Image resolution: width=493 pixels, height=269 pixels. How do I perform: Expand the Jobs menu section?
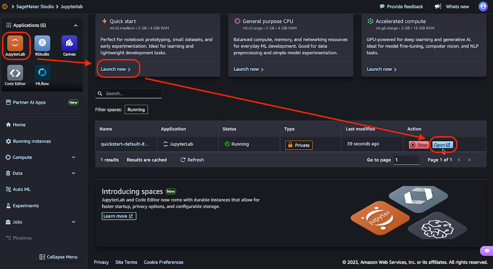pyautogui.click(x=73, y=222)
